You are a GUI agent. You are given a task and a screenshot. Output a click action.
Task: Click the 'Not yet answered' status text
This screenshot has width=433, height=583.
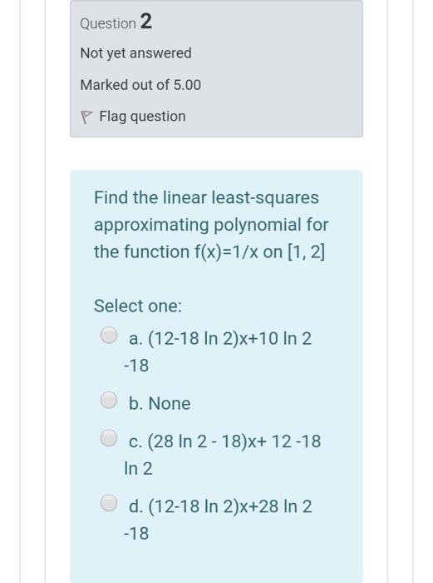pos(135,53)
